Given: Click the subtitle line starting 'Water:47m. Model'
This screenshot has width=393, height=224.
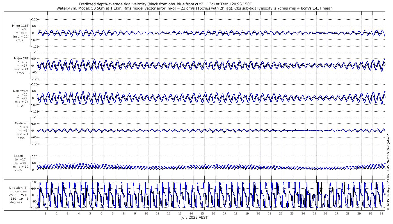Looking at the screenshot, I should pyautogui.click(x=195, y=8).
